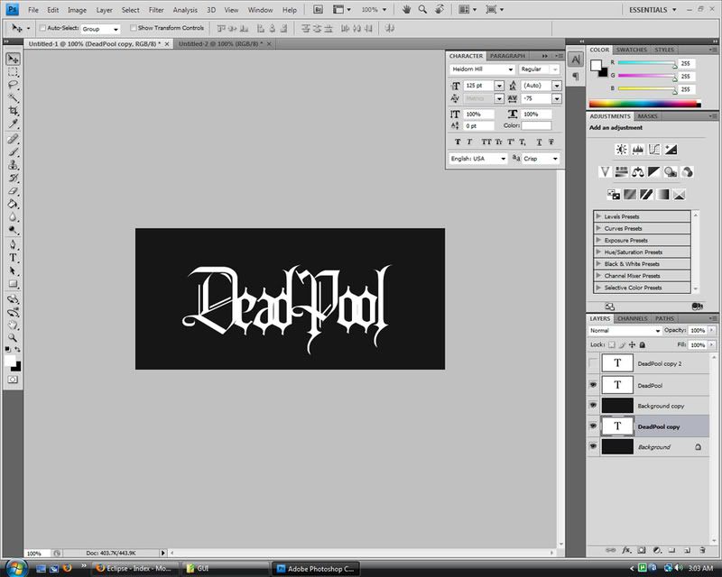
Task: Toggle Underline text style
Action: click(x=539, y=142)
